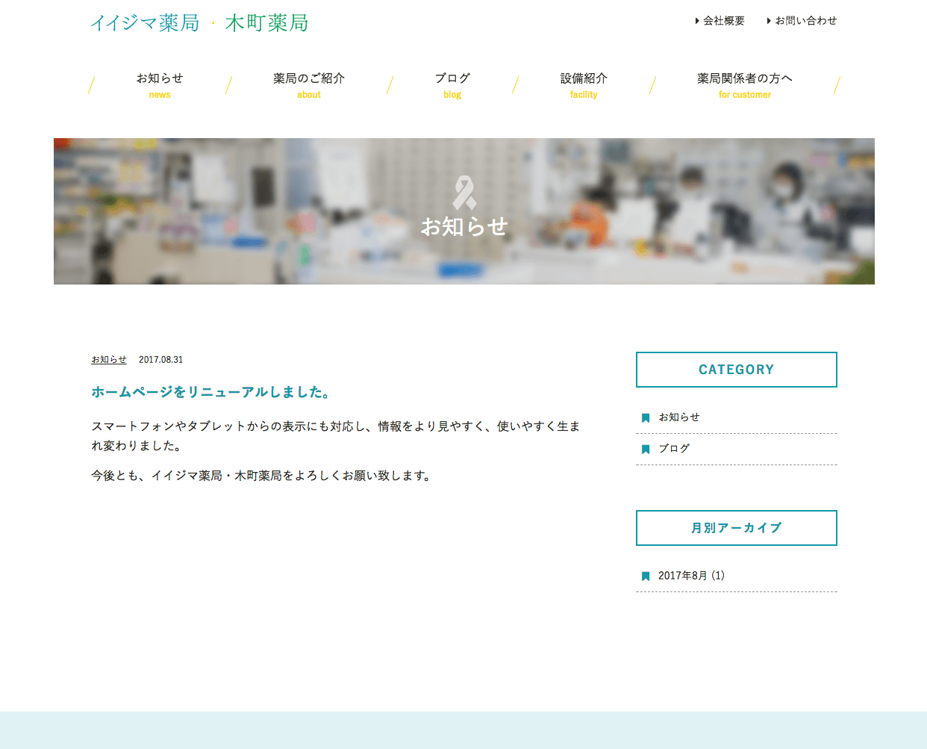Click the ribbon icon in the banner

[464, 193]
